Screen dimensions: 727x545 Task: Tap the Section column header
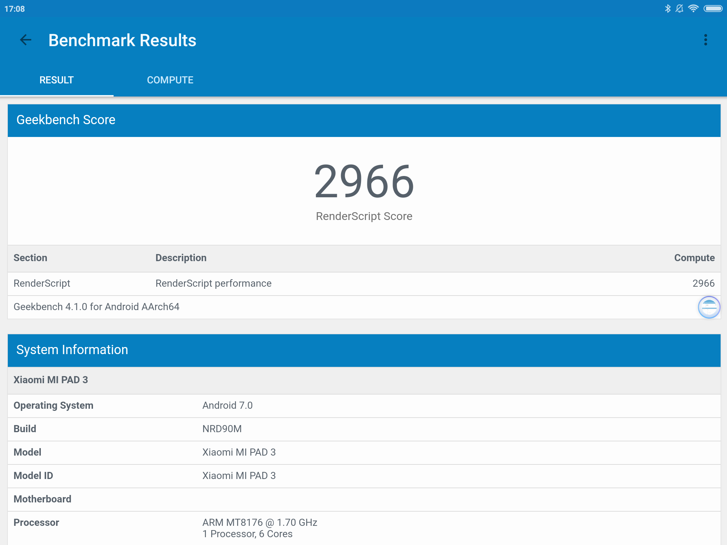click(x=30, y=258)
